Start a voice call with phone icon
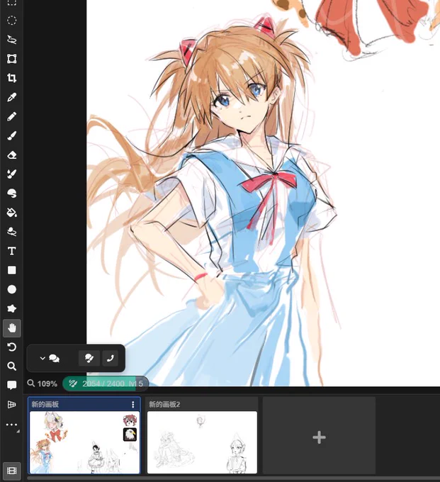Viewport: 440px width, 482px height. pos(111,358)
